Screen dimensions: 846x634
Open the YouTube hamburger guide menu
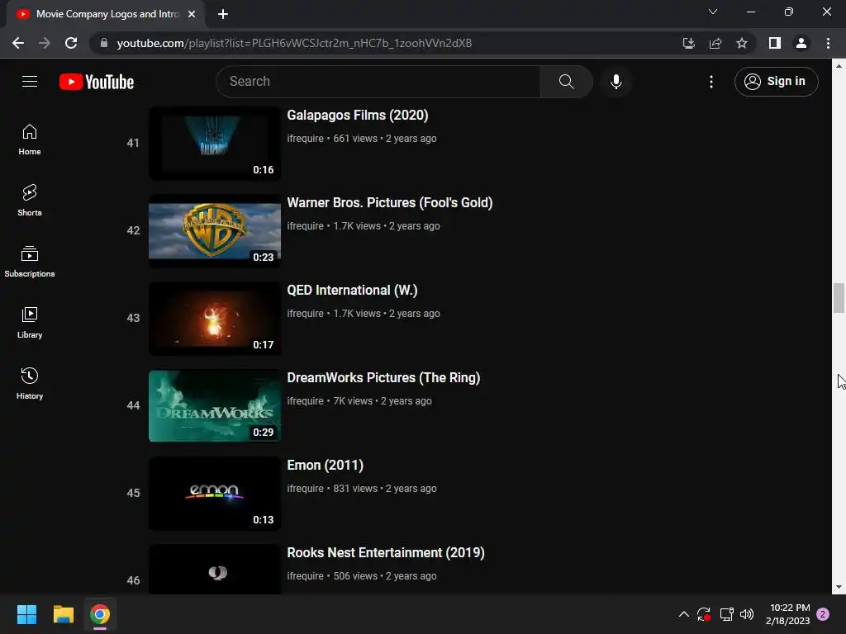point(30,82)
